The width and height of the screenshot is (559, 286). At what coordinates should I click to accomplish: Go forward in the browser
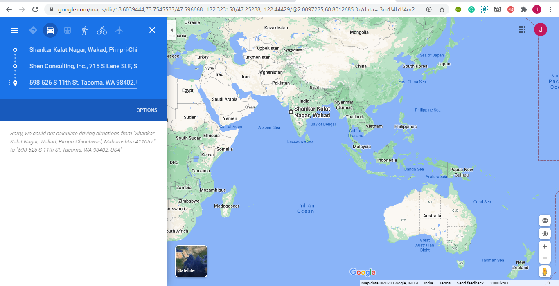(22, 9)
